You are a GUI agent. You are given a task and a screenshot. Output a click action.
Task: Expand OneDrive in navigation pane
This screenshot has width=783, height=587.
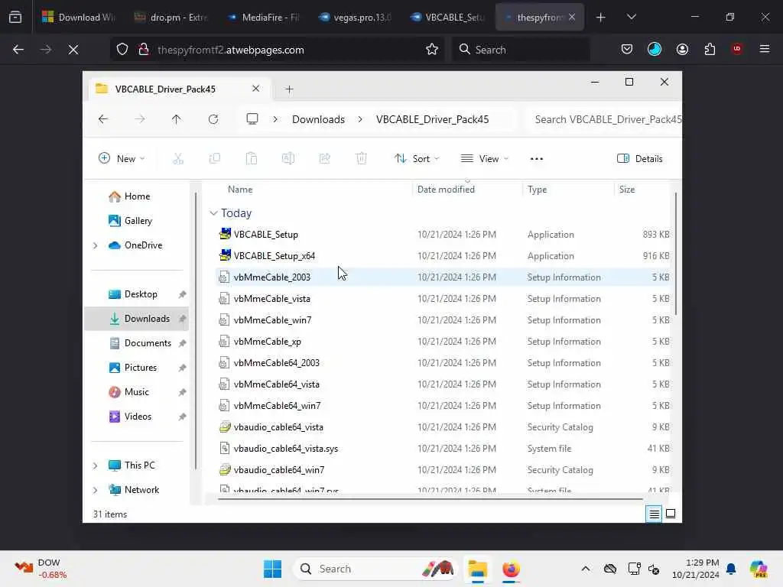click(x=95, y=245)
